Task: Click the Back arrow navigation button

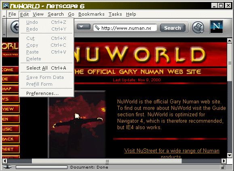Action: 15,27
